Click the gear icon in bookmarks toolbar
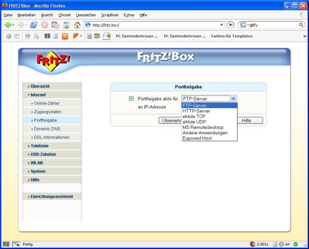The width and height of the screenshot is (309, 249). point(8,36)
